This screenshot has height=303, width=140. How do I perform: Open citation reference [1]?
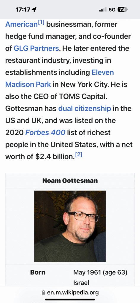(x=41, y=23)
